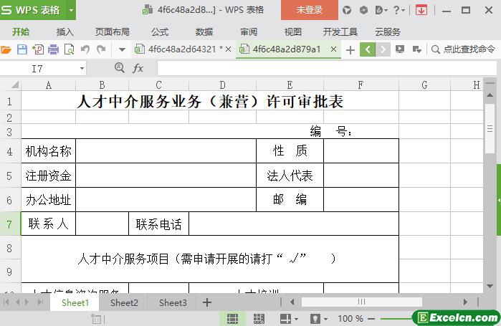Close the 4f6c48a2d879a1 document tab
This screenshot has width=501, height=326.
[x=333, y=49]
